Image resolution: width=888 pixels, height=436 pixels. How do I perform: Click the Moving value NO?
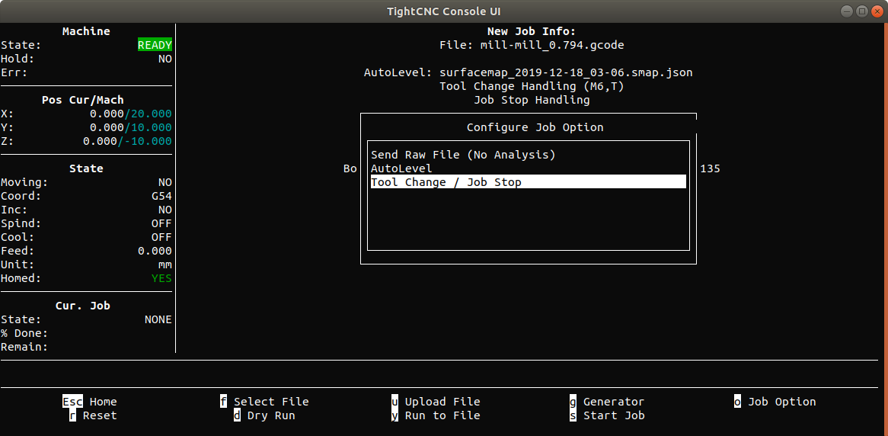click(x=165, y=182)
